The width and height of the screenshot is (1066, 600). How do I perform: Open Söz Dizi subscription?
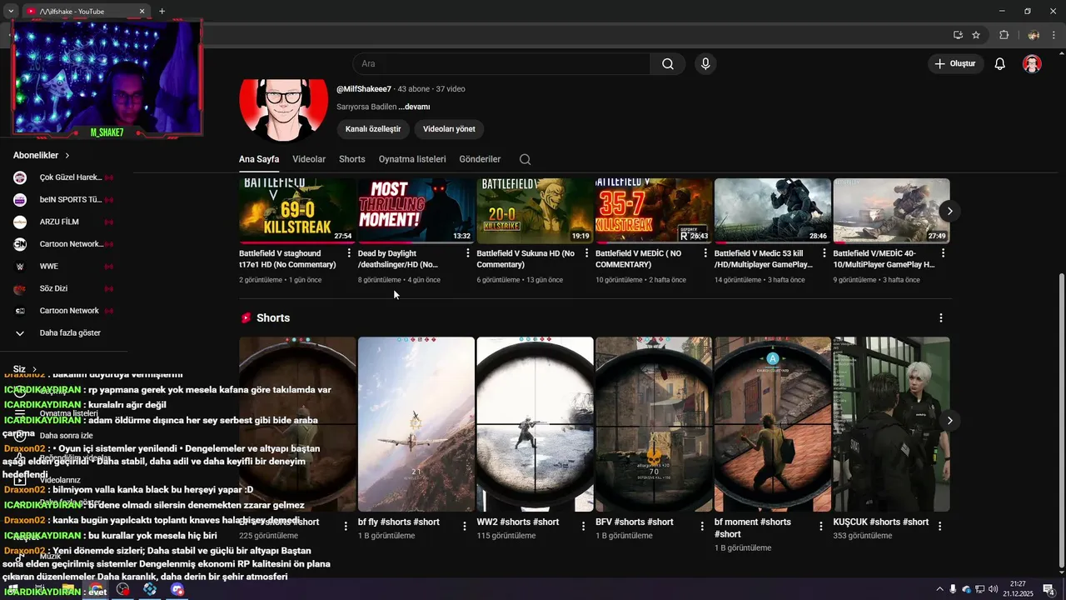63,288
